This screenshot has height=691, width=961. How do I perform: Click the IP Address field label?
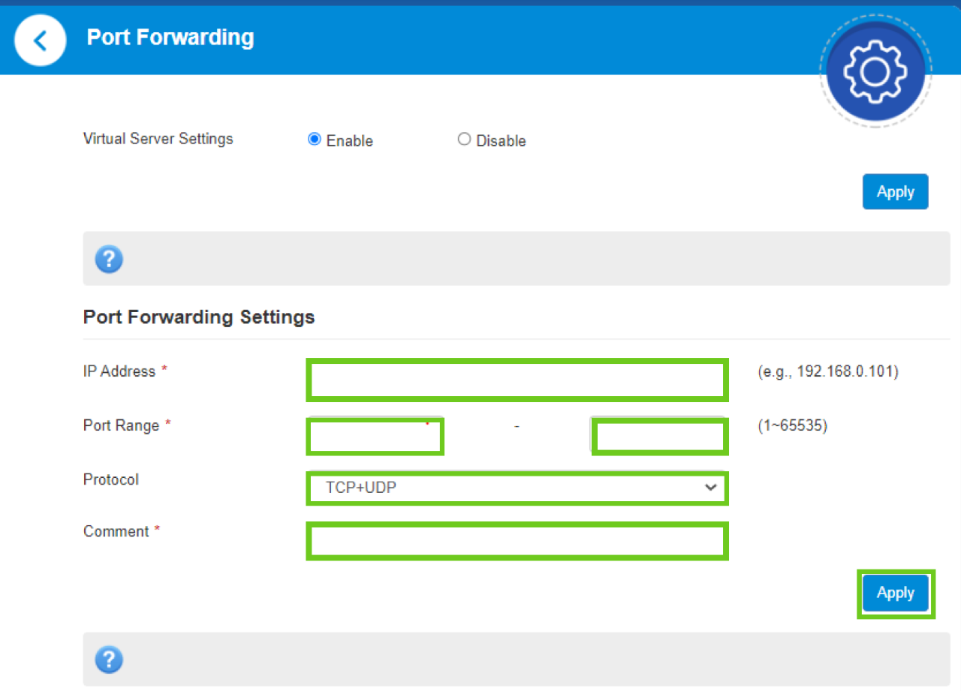(119, 371)
